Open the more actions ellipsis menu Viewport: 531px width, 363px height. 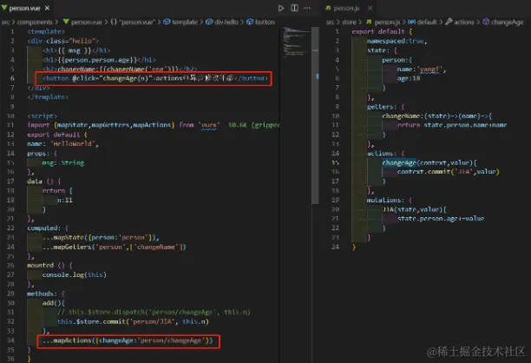coord(307,8)
